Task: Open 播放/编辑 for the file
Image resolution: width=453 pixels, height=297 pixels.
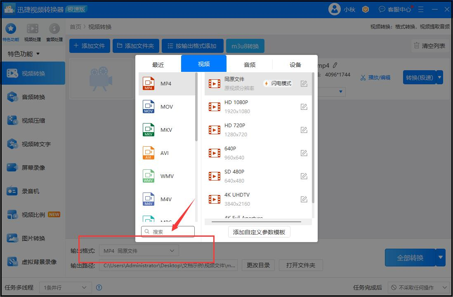Action: coord(375,78)
